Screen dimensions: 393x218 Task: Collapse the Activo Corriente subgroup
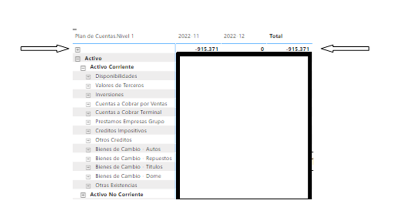point(83,68)
